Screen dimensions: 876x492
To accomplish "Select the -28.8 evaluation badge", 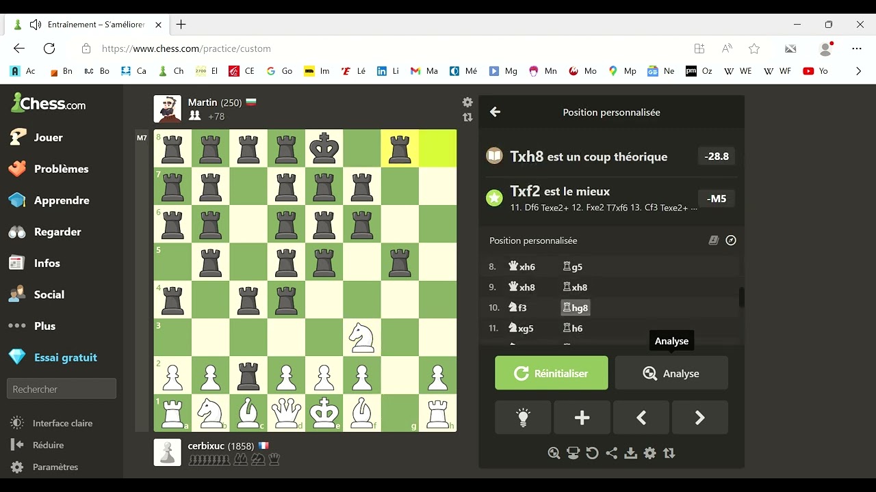I will pyautogui.click(x=717, y=156).
